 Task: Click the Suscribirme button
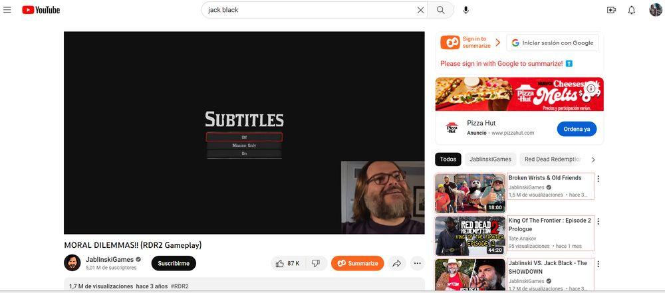(174, 263)
